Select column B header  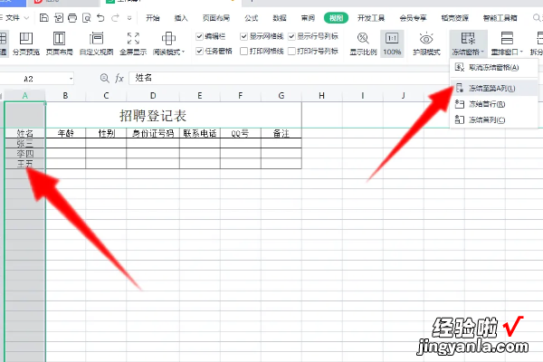point(65,96)
